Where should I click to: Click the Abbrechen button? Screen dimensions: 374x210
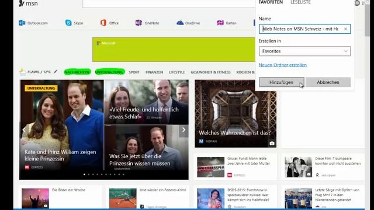click(328, 82)
